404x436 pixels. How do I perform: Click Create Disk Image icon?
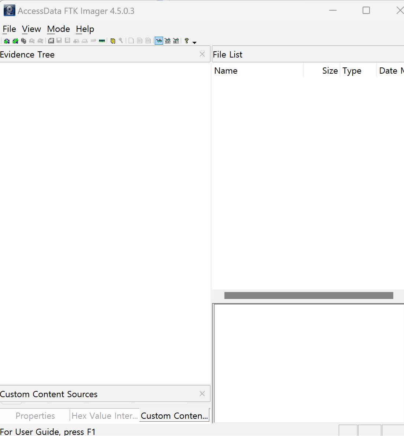[x=51, y=41]
